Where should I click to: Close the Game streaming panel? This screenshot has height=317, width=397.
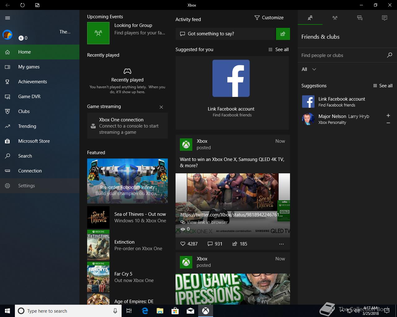click(161, 107)
